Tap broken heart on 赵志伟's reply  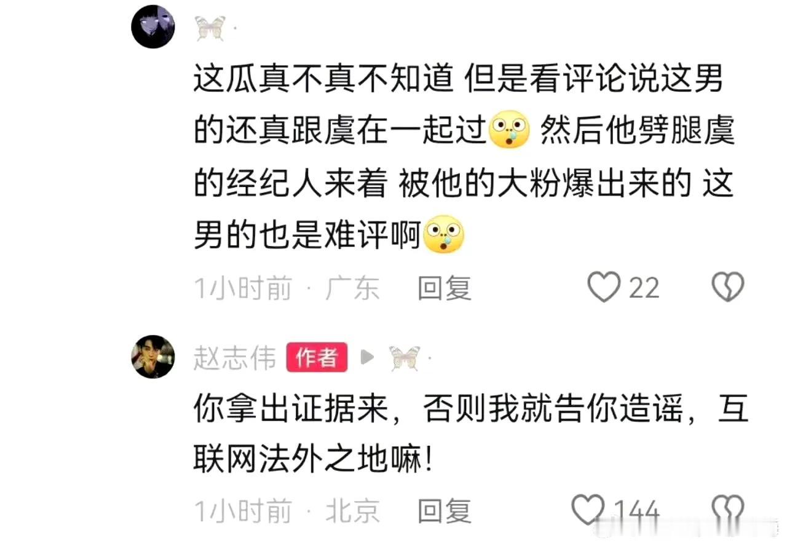(728, 510)
